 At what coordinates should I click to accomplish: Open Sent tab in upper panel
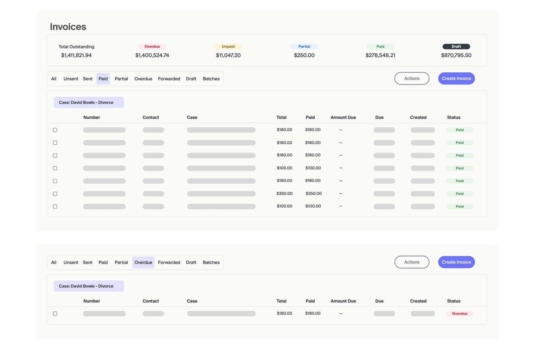tap(88, 79)
